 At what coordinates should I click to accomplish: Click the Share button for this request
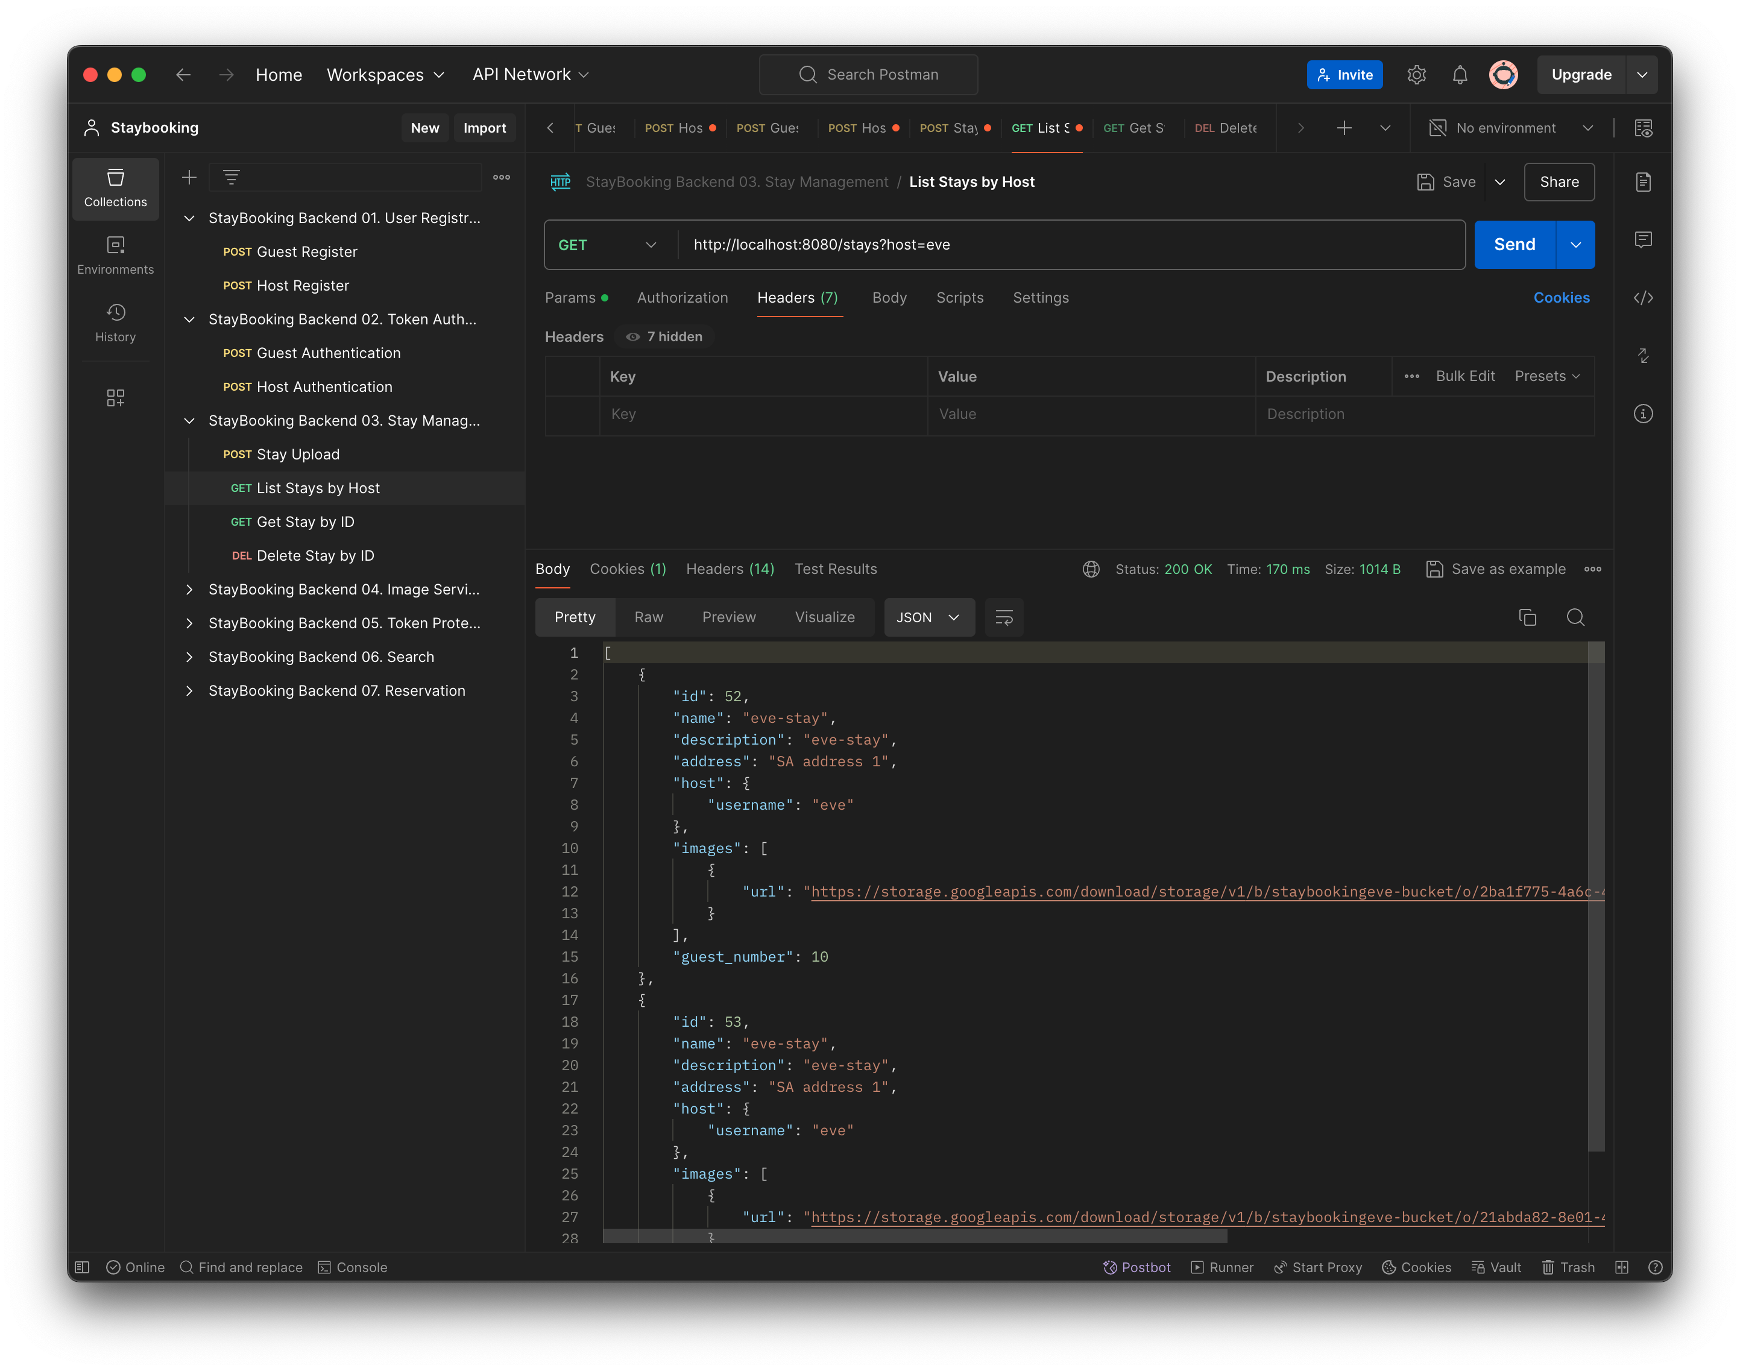1559,181
